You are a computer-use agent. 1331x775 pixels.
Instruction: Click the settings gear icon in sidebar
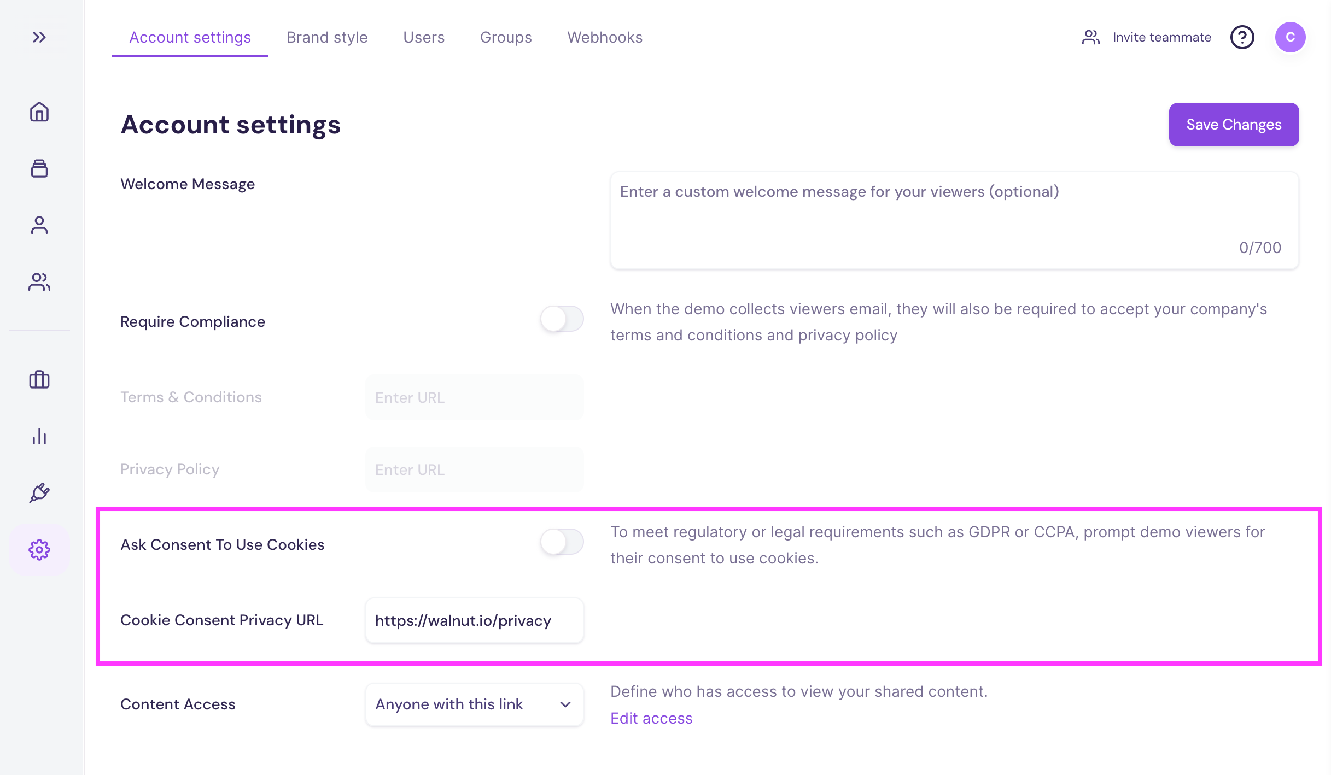pos(39,550)
